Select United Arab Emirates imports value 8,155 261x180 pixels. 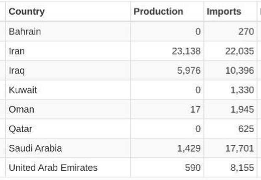pyautogui.click(x=242, y=168)
